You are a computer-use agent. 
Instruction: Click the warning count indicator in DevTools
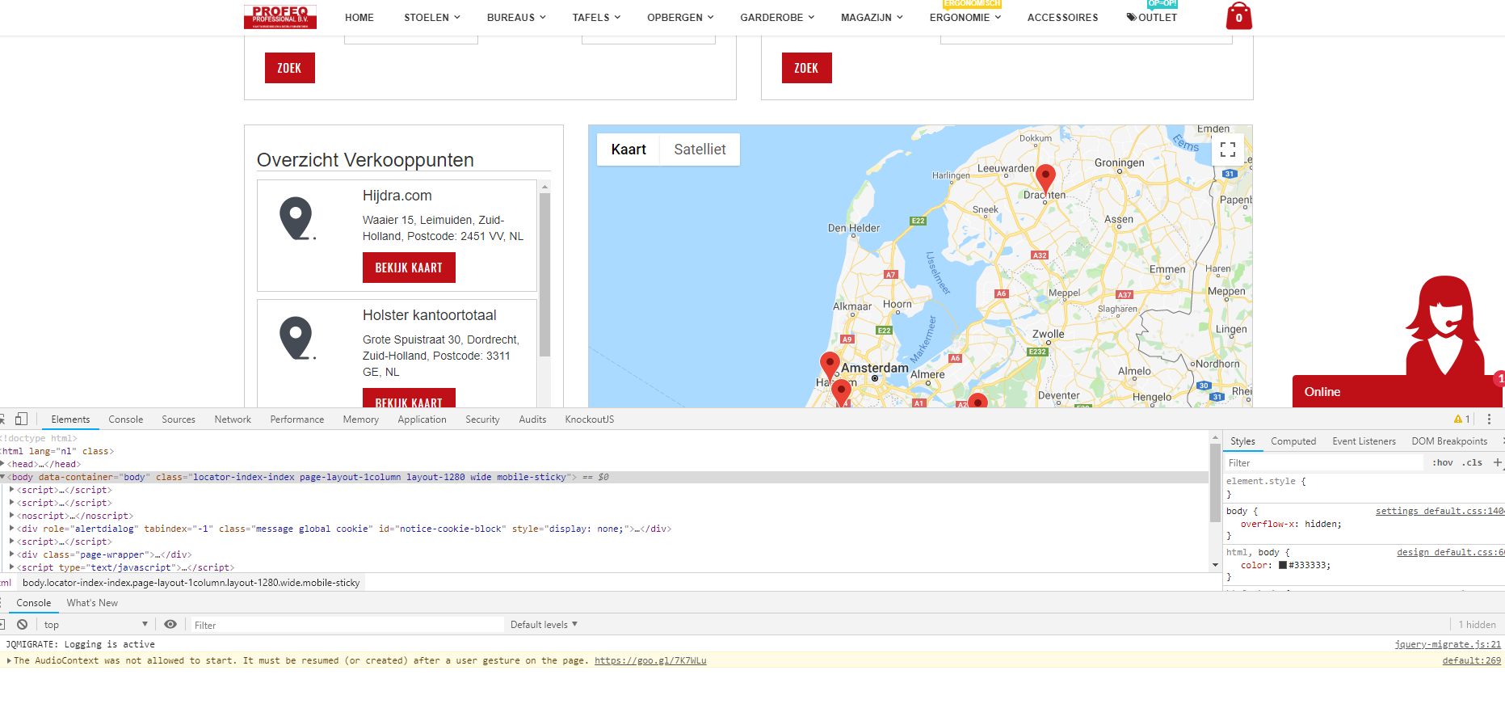[x=1462, y=419]
